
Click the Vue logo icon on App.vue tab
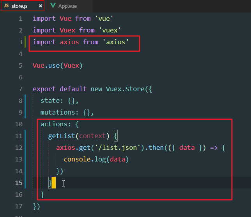(52, 7)
